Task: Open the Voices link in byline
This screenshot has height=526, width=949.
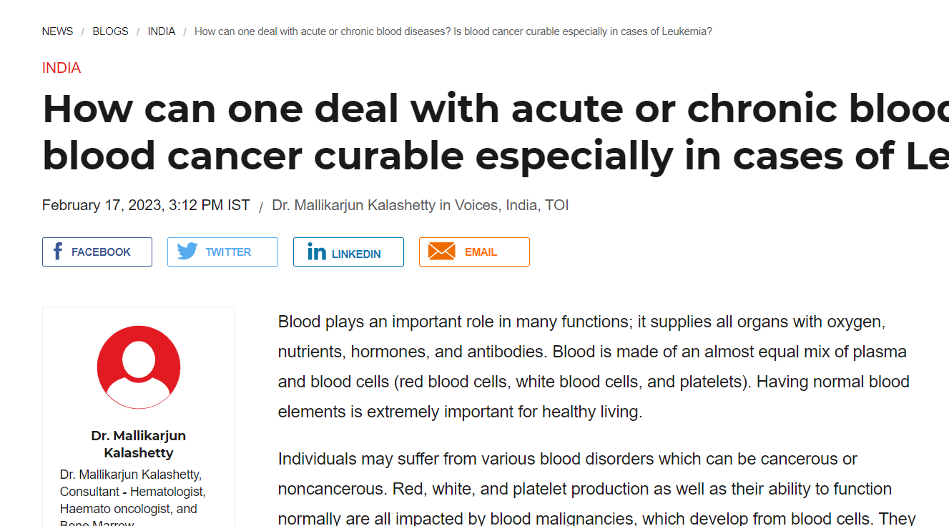Action: pyautogui.click(x=476, y=206)
